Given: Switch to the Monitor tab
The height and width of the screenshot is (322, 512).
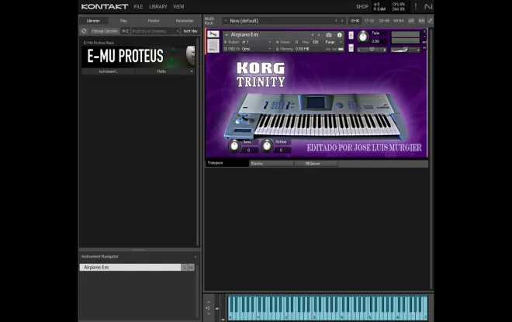Looking at the screenshot, I should (x=154, y=21).
